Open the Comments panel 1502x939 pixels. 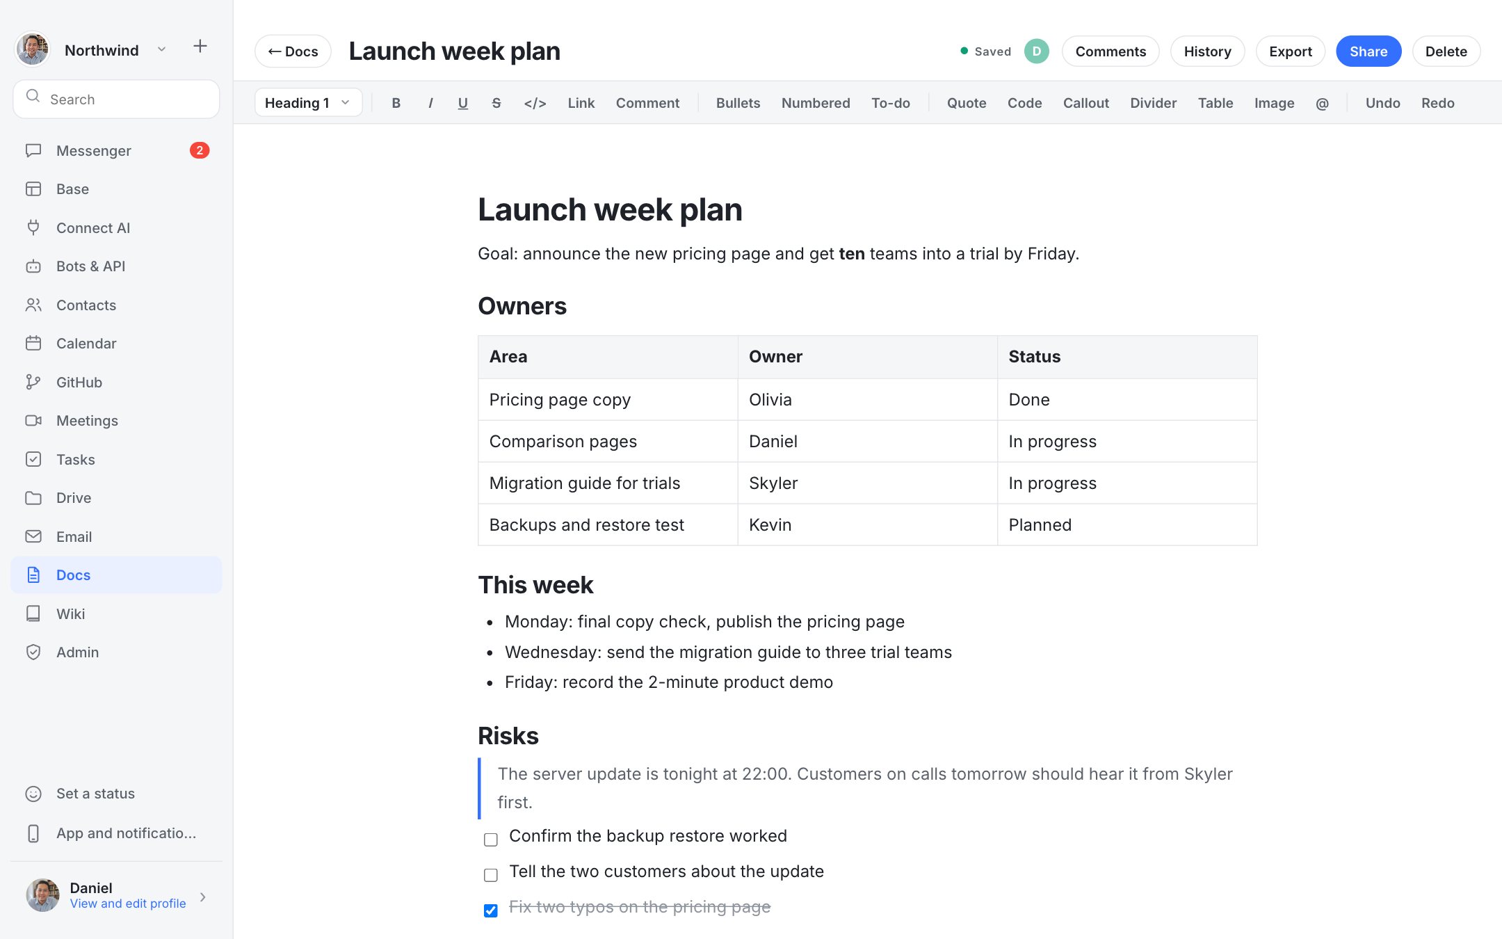pos(1111,51)
